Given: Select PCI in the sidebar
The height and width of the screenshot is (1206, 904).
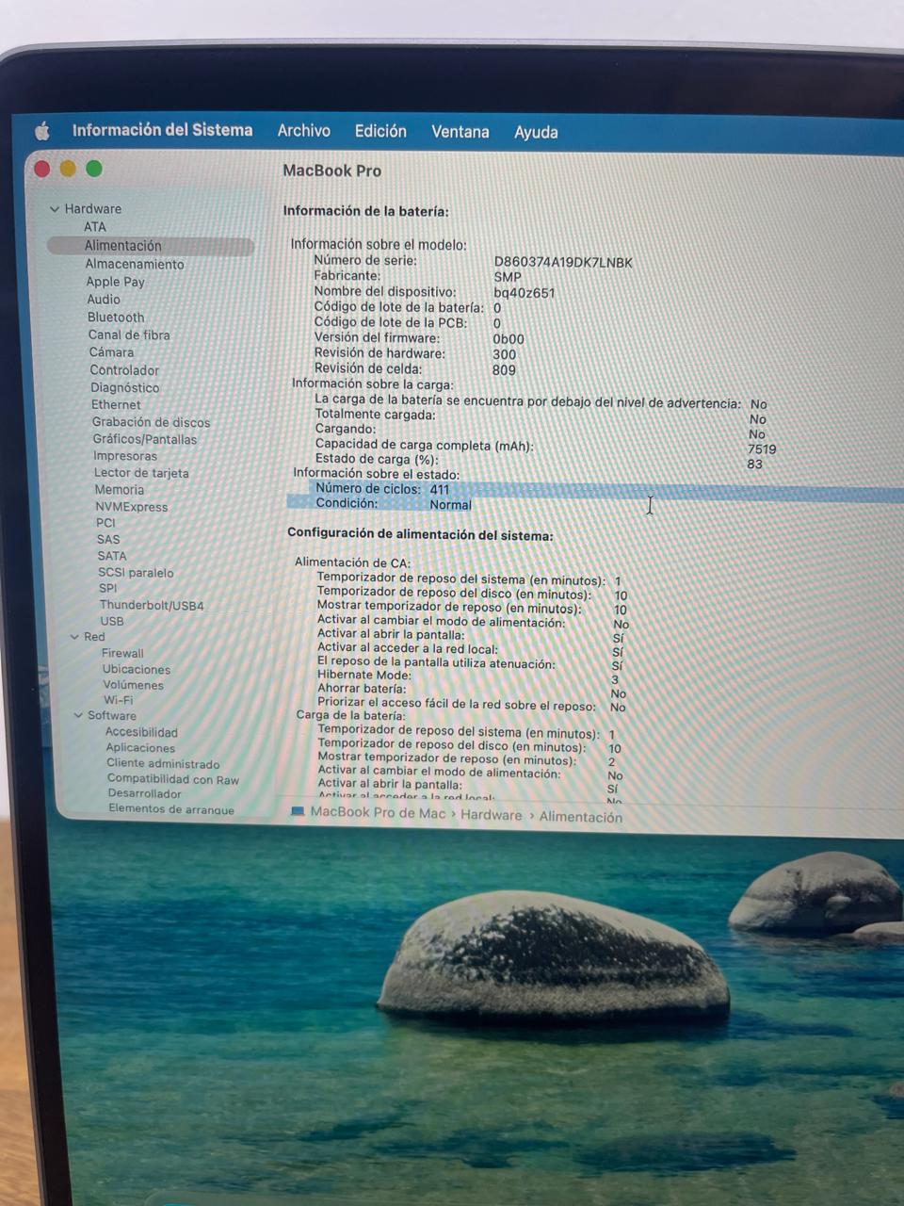Looking at the screenshot, I should point(105,523).
